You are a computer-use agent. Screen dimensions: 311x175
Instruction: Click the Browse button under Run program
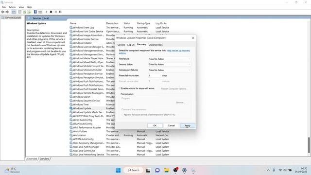pos(180,103)
